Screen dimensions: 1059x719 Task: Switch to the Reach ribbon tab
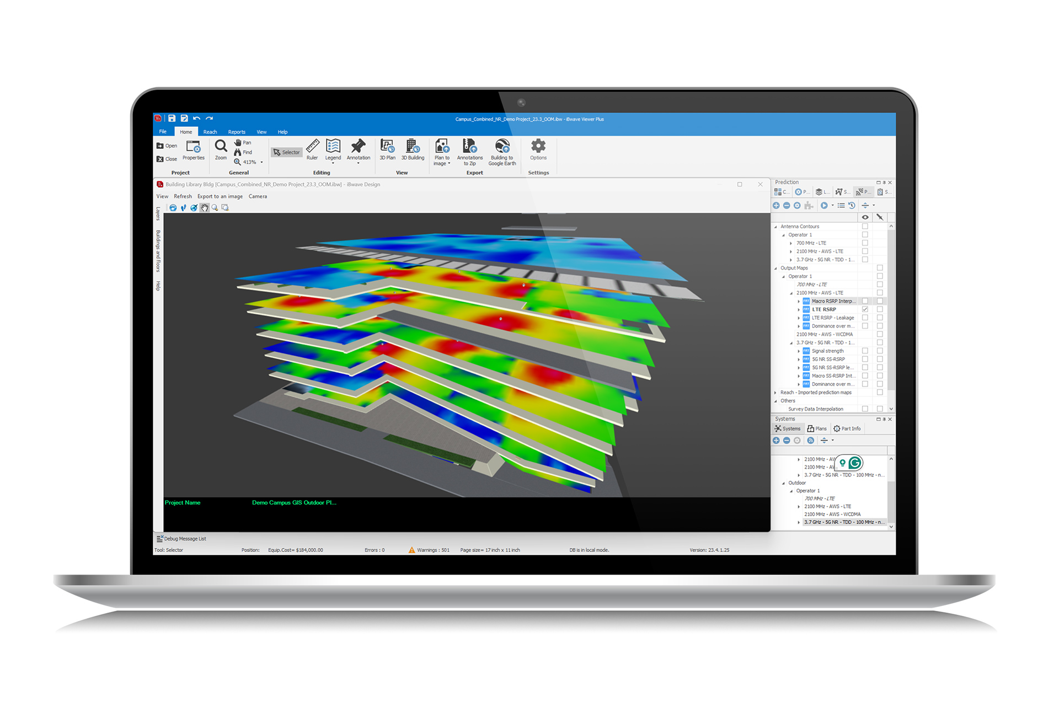point(210,132)
